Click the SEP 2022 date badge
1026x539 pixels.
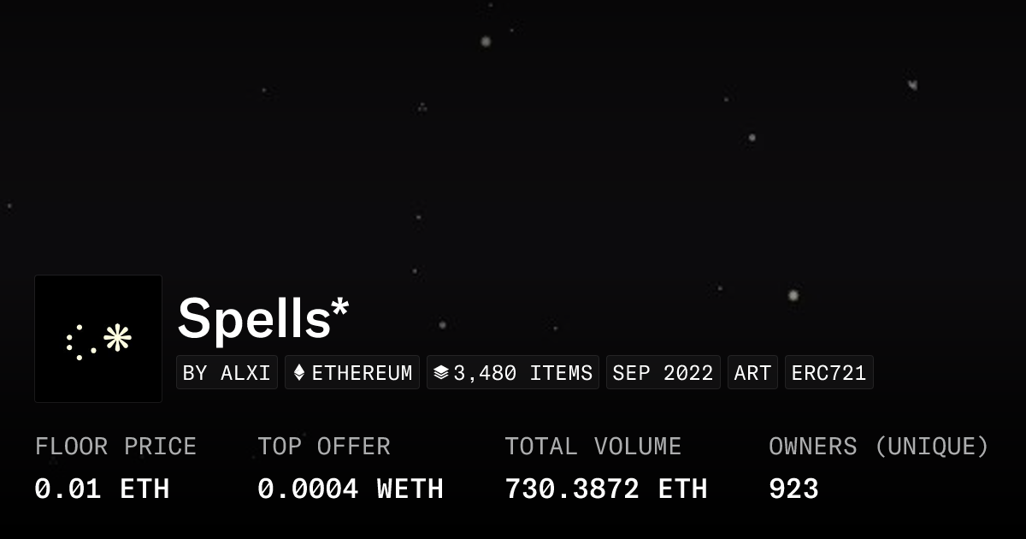tap(663, 373)
